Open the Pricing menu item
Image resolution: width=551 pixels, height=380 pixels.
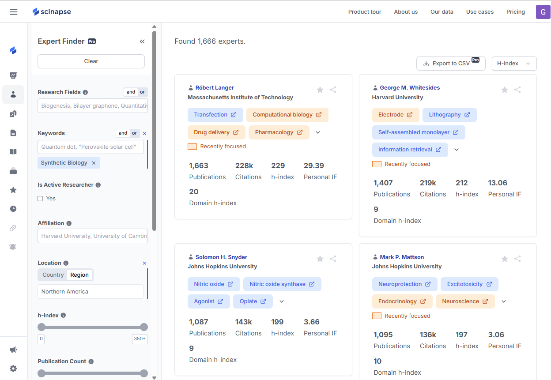(x=516, y=12)
